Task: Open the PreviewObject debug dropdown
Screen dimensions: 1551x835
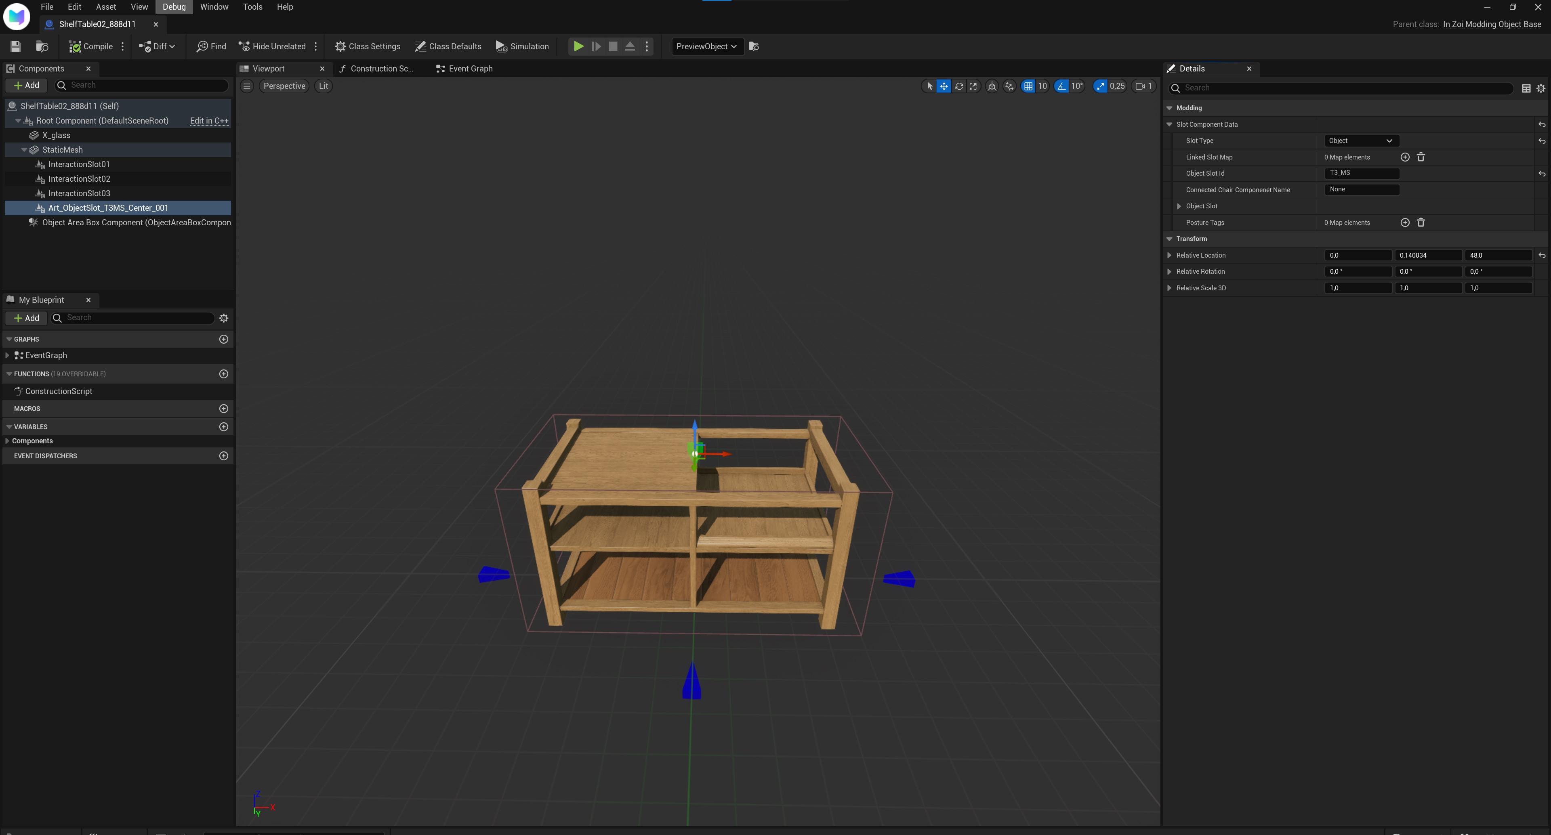Action: (x=707, y=46)
